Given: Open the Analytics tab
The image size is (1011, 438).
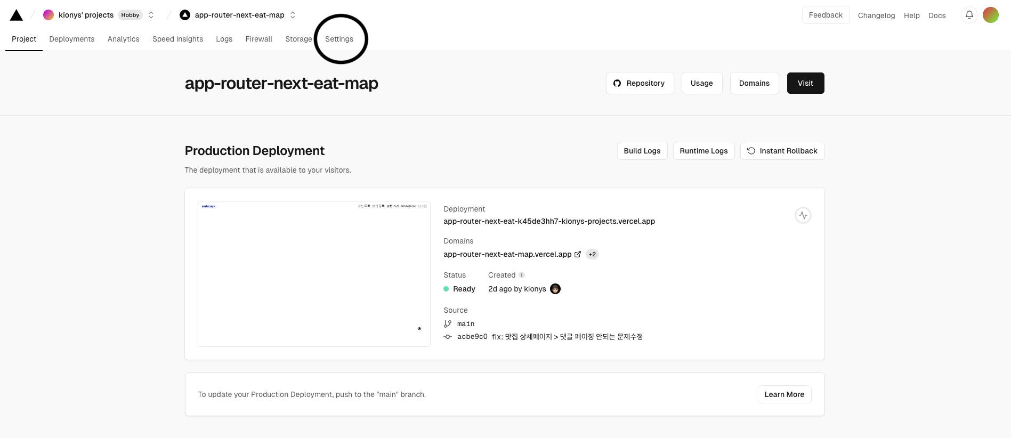Looking at the screenshot, I should (124, 39).
